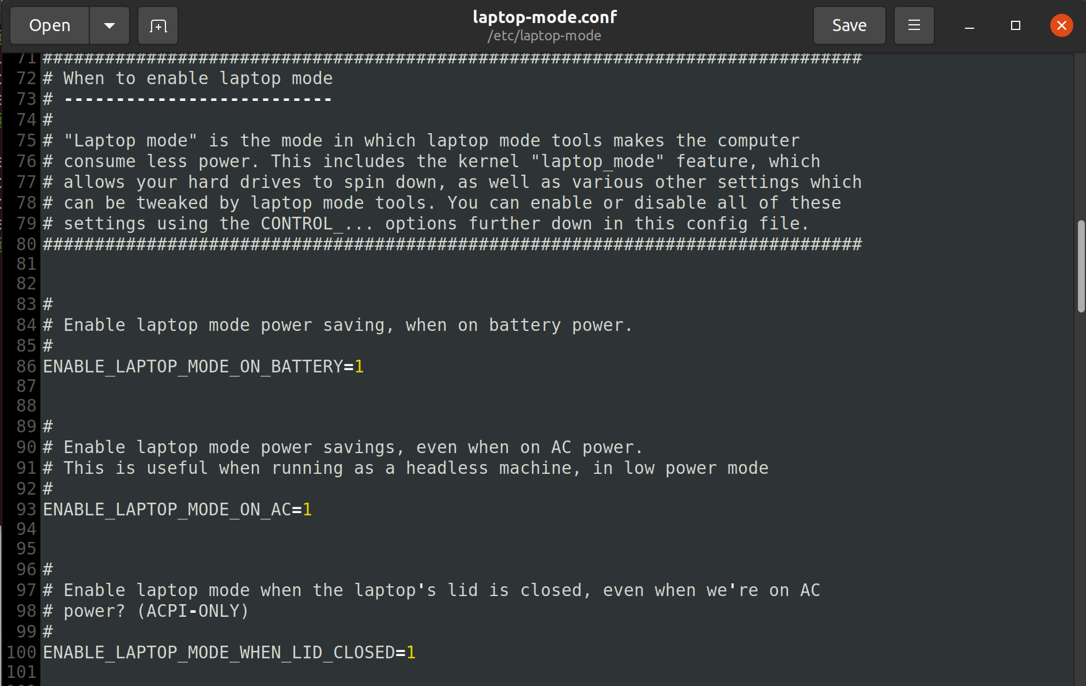The height and width of the screenshot is (686, 1086).
Task: Place cursor at ENABLE_LAPTOP_MODE_ON_AC=1 value
Action: click(307, 510)
